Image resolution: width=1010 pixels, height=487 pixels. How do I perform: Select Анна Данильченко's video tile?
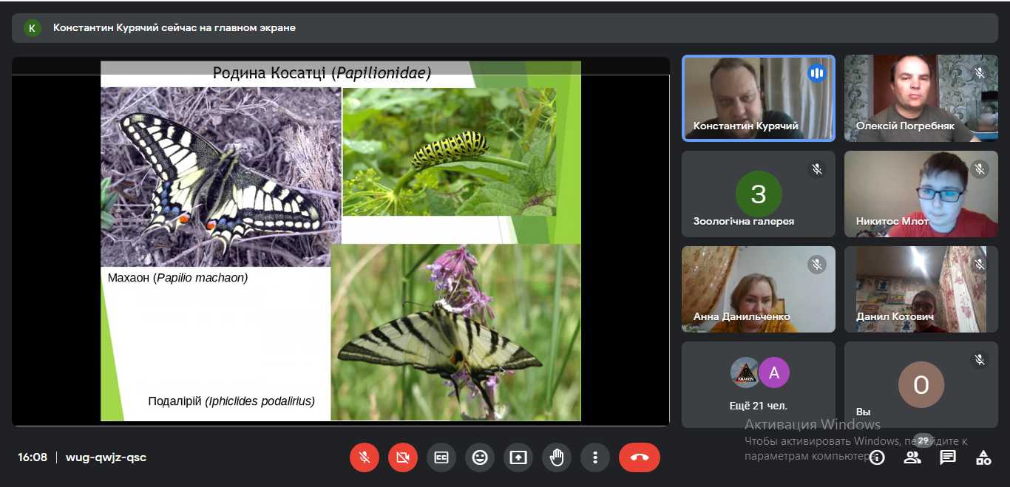coord(759,289)
